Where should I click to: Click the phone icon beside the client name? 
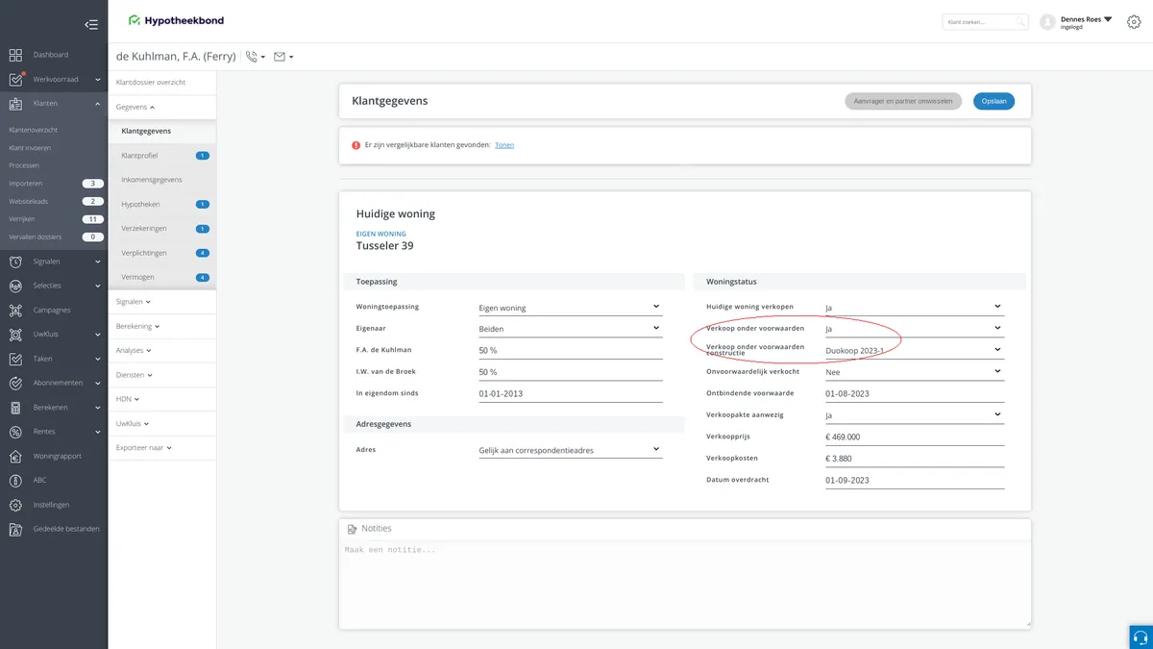pyautogui.click(x=252, y=57)
